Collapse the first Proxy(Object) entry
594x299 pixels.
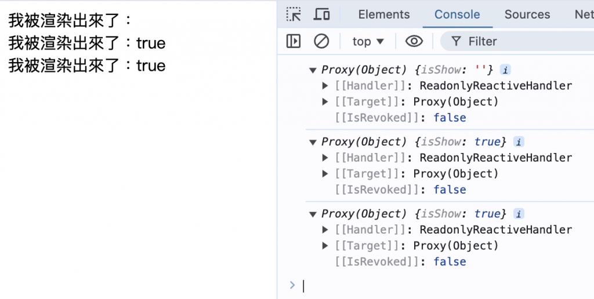click(314, 70)
